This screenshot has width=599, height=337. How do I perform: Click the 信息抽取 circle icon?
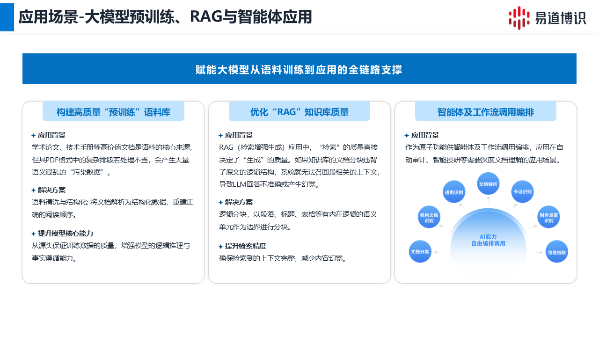557,252
